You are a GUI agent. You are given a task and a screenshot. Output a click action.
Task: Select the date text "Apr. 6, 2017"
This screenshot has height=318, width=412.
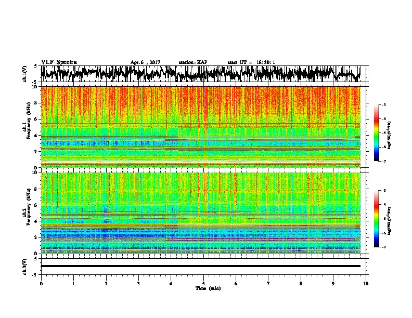(x=145, y=62)
